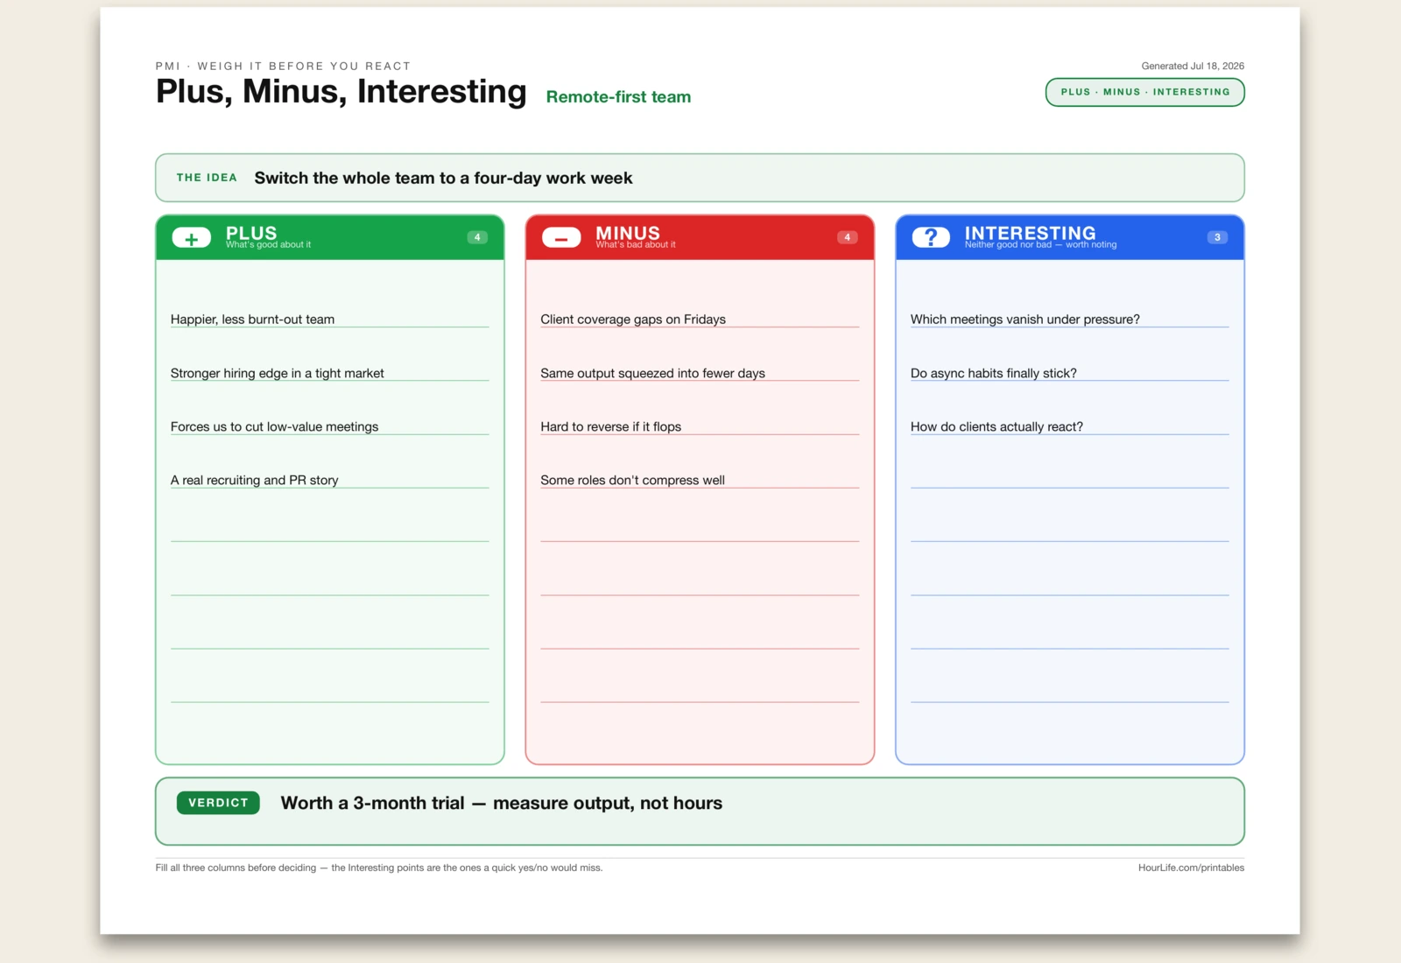Viewport: 1401px width, 963px height.
Task: Click the footer tip 'Fill all three columns before deciding'
Action: [236, 868]
